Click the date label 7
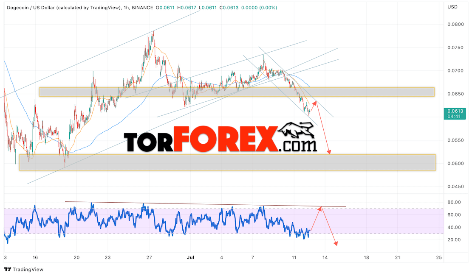This screenshot has height=276, width=472. point(252,257)
